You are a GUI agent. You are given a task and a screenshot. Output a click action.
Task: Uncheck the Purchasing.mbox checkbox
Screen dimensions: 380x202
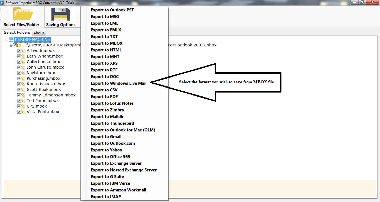pos(19,78)
